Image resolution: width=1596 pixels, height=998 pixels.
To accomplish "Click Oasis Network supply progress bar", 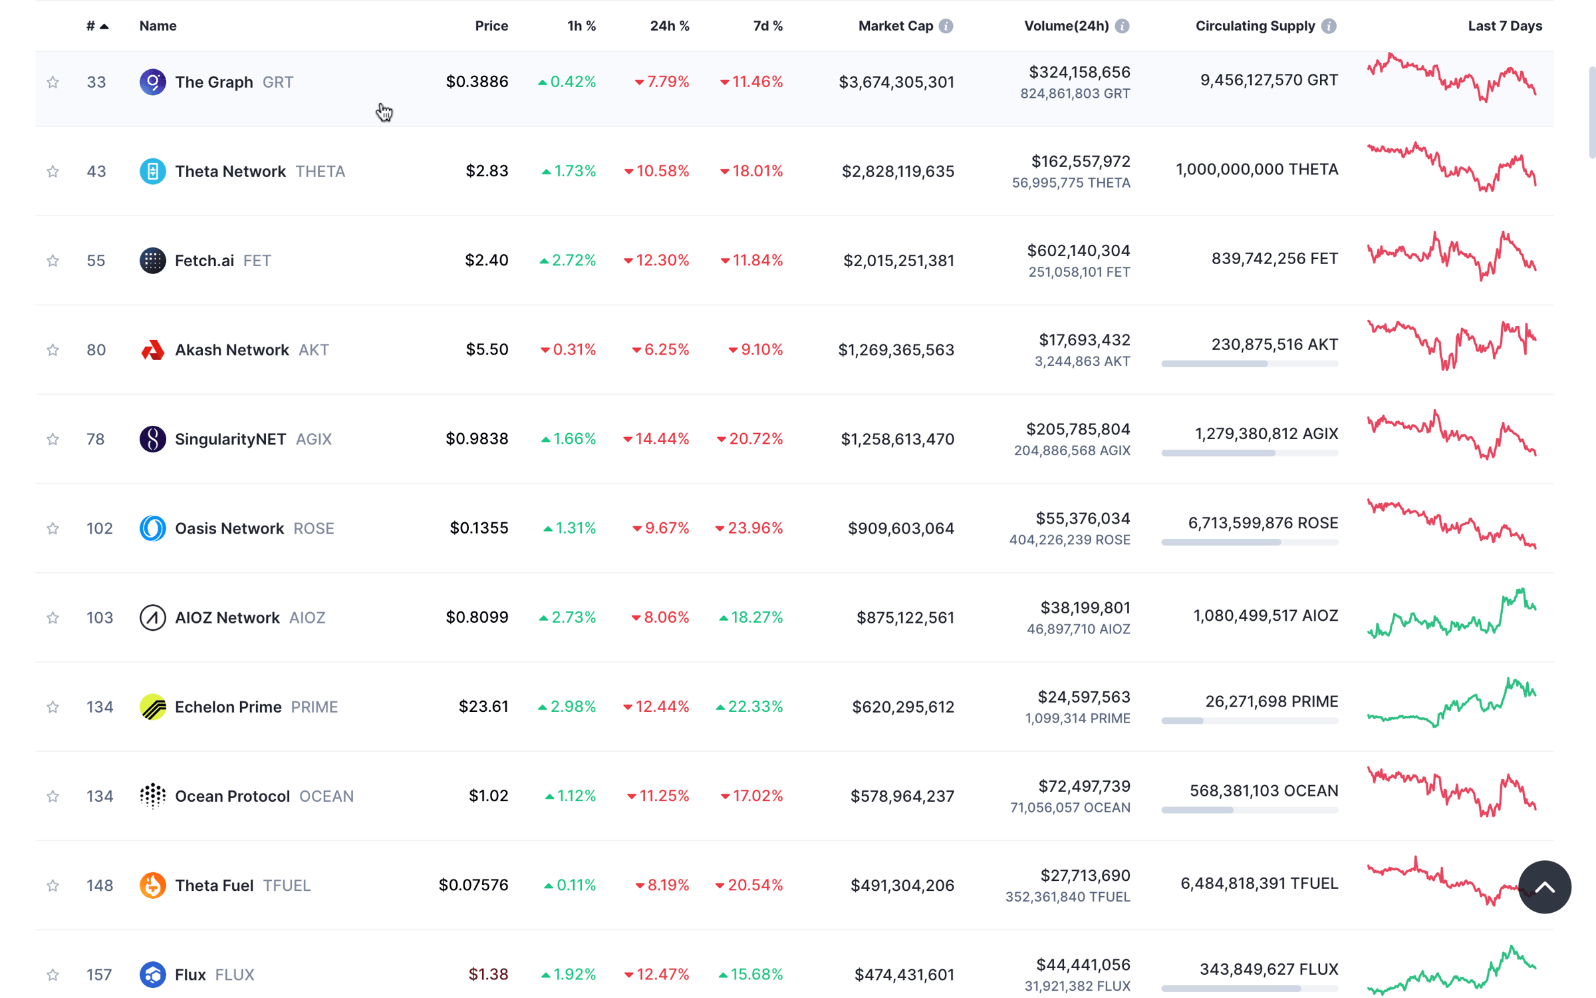I will pos(1250,542).
